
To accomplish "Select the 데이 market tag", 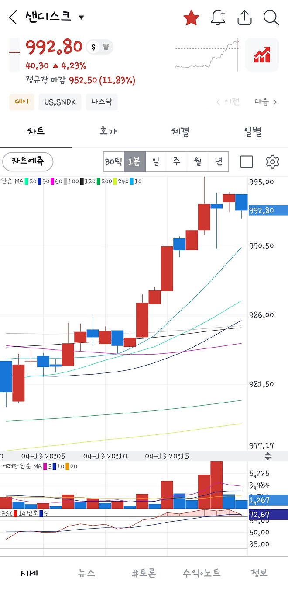I will 22,102.
